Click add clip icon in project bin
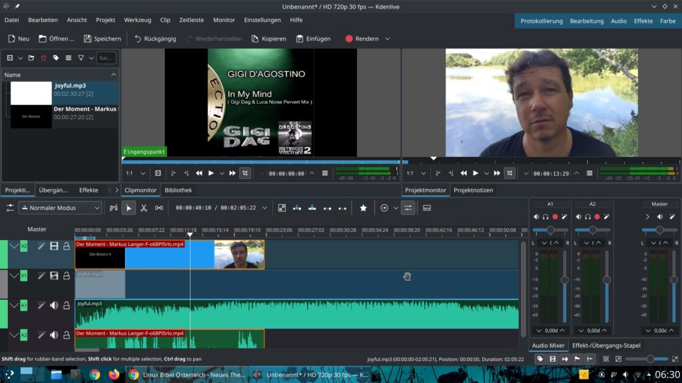 click(x=9, y=58)
